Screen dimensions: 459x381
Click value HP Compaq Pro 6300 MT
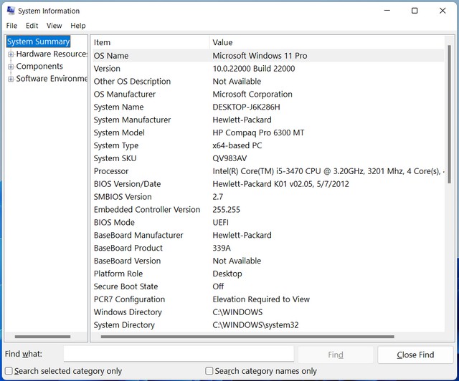[x=258, y=132]
